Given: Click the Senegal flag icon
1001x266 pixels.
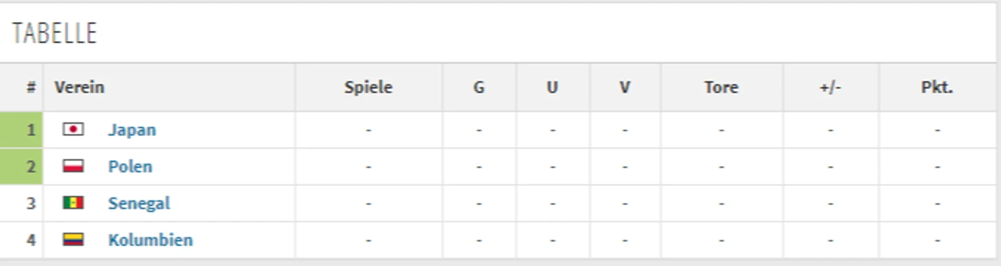Looking at the screenshot, I should click(x=73, y=203).
